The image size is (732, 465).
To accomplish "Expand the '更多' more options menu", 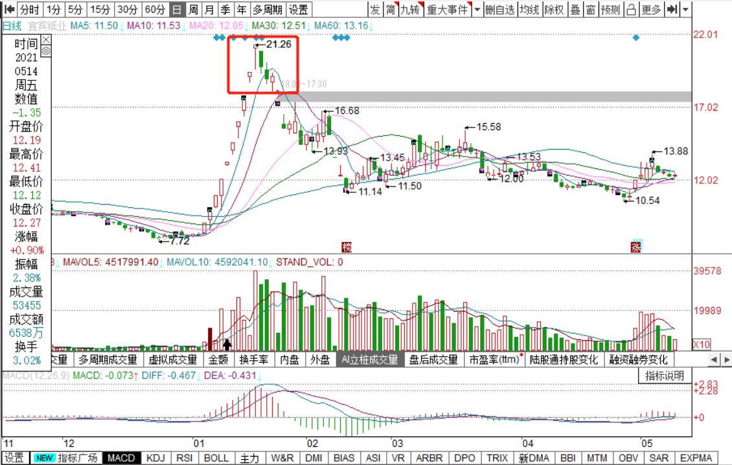I will tap(651, 9).
